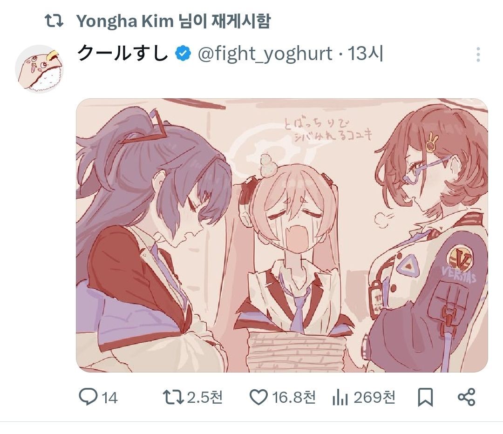Like the post with the heart icon
This screenshot has height=434, width=503.
(258, 397)
